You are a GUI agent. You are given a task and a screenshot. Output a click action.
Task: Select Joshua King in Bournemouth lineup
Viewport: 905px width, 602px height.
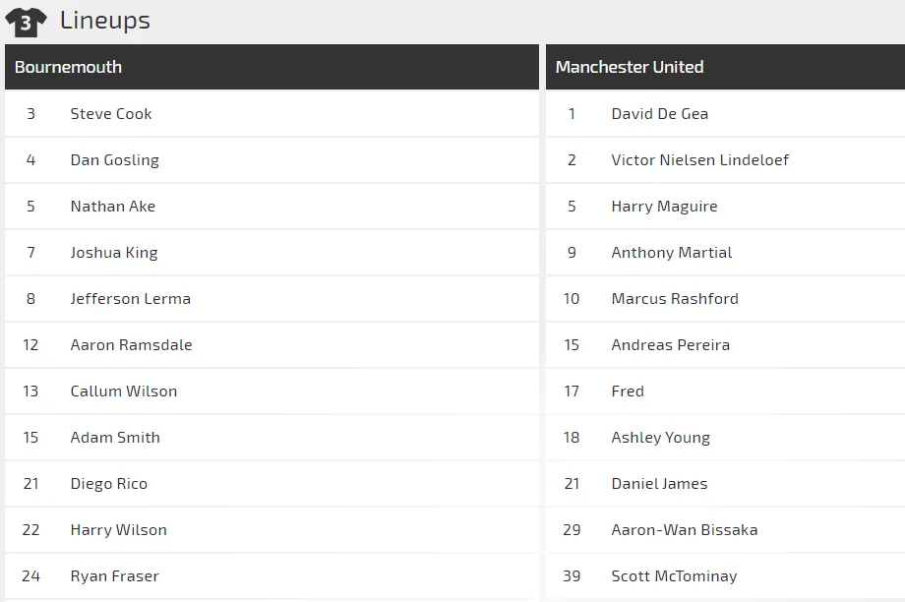114,253
